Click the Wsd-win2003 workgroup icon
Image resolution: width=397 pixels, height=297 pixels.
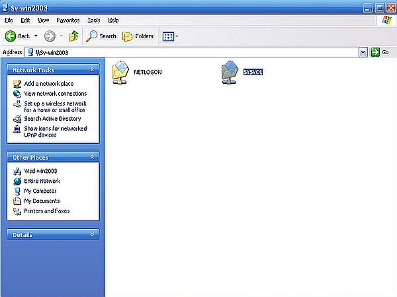coord(17,171)
